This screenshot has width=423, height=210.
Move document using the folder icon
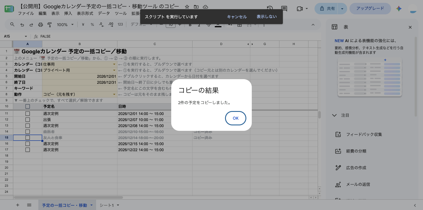click(196, 7)
